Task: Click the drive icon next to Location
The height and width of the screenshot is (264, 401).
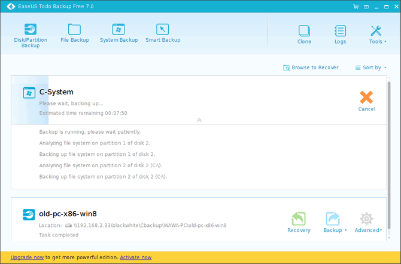Action: coord(68,225)
